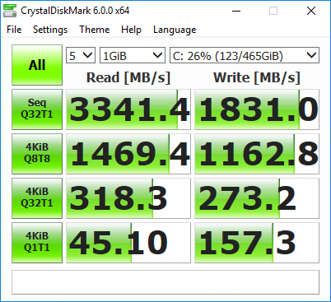This screenshot has height=302, width=331.
Task: Close the CrystalDiskMark window
Action: [311, 11]
